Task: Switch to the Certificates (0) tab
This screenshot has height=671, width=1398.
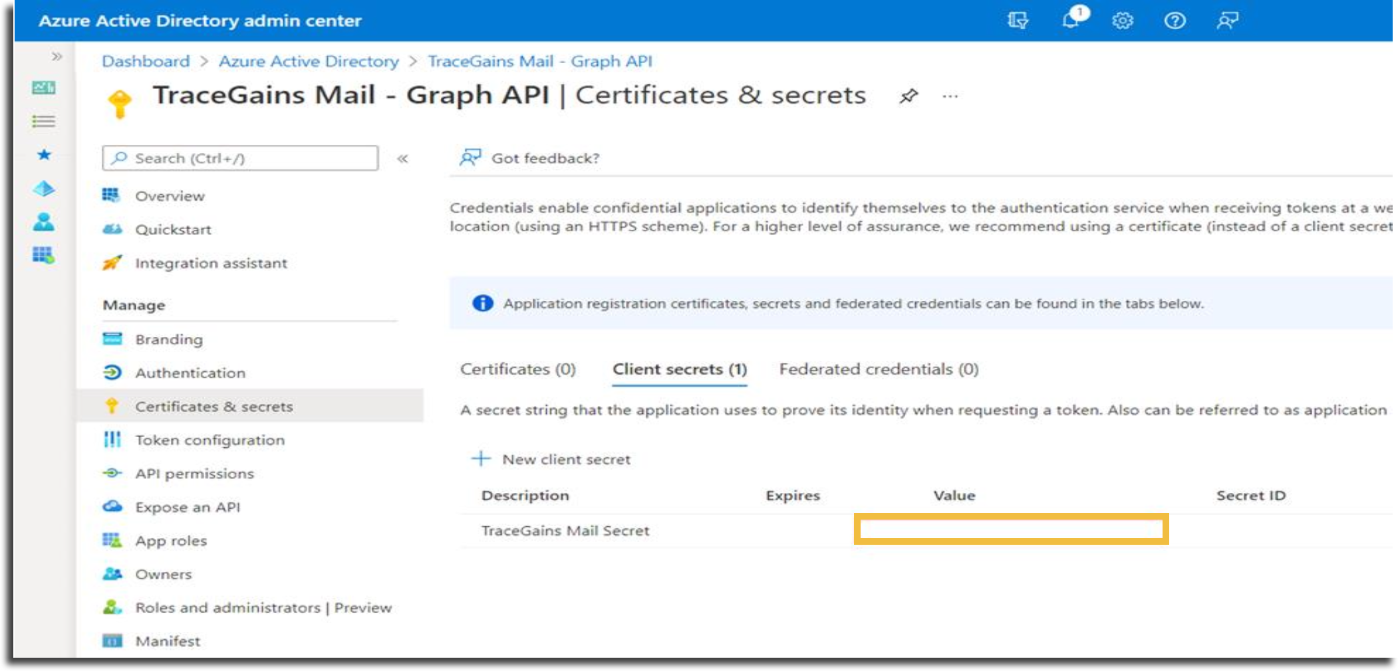Action: [518, 369]
